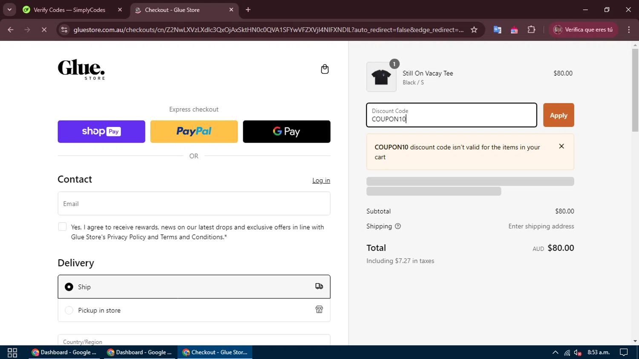The width and height of the screenshot is (639, 359).
Task: Close the Verify Codes SimplyCodes tab
Action: [x=120, y=9]
